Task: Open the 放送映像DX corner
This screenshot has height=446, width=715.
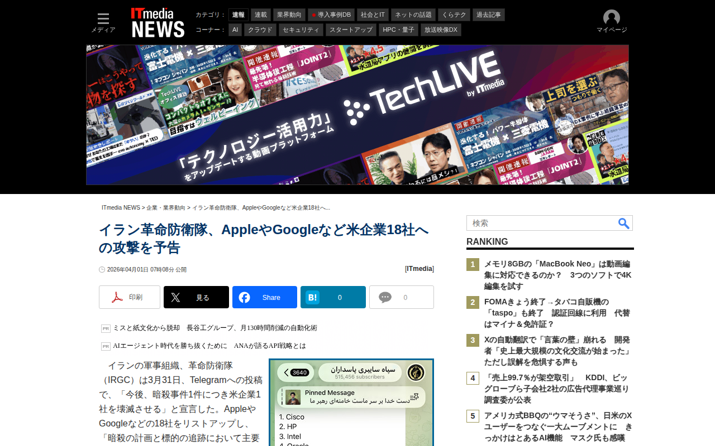Action: tap(441, 30)
